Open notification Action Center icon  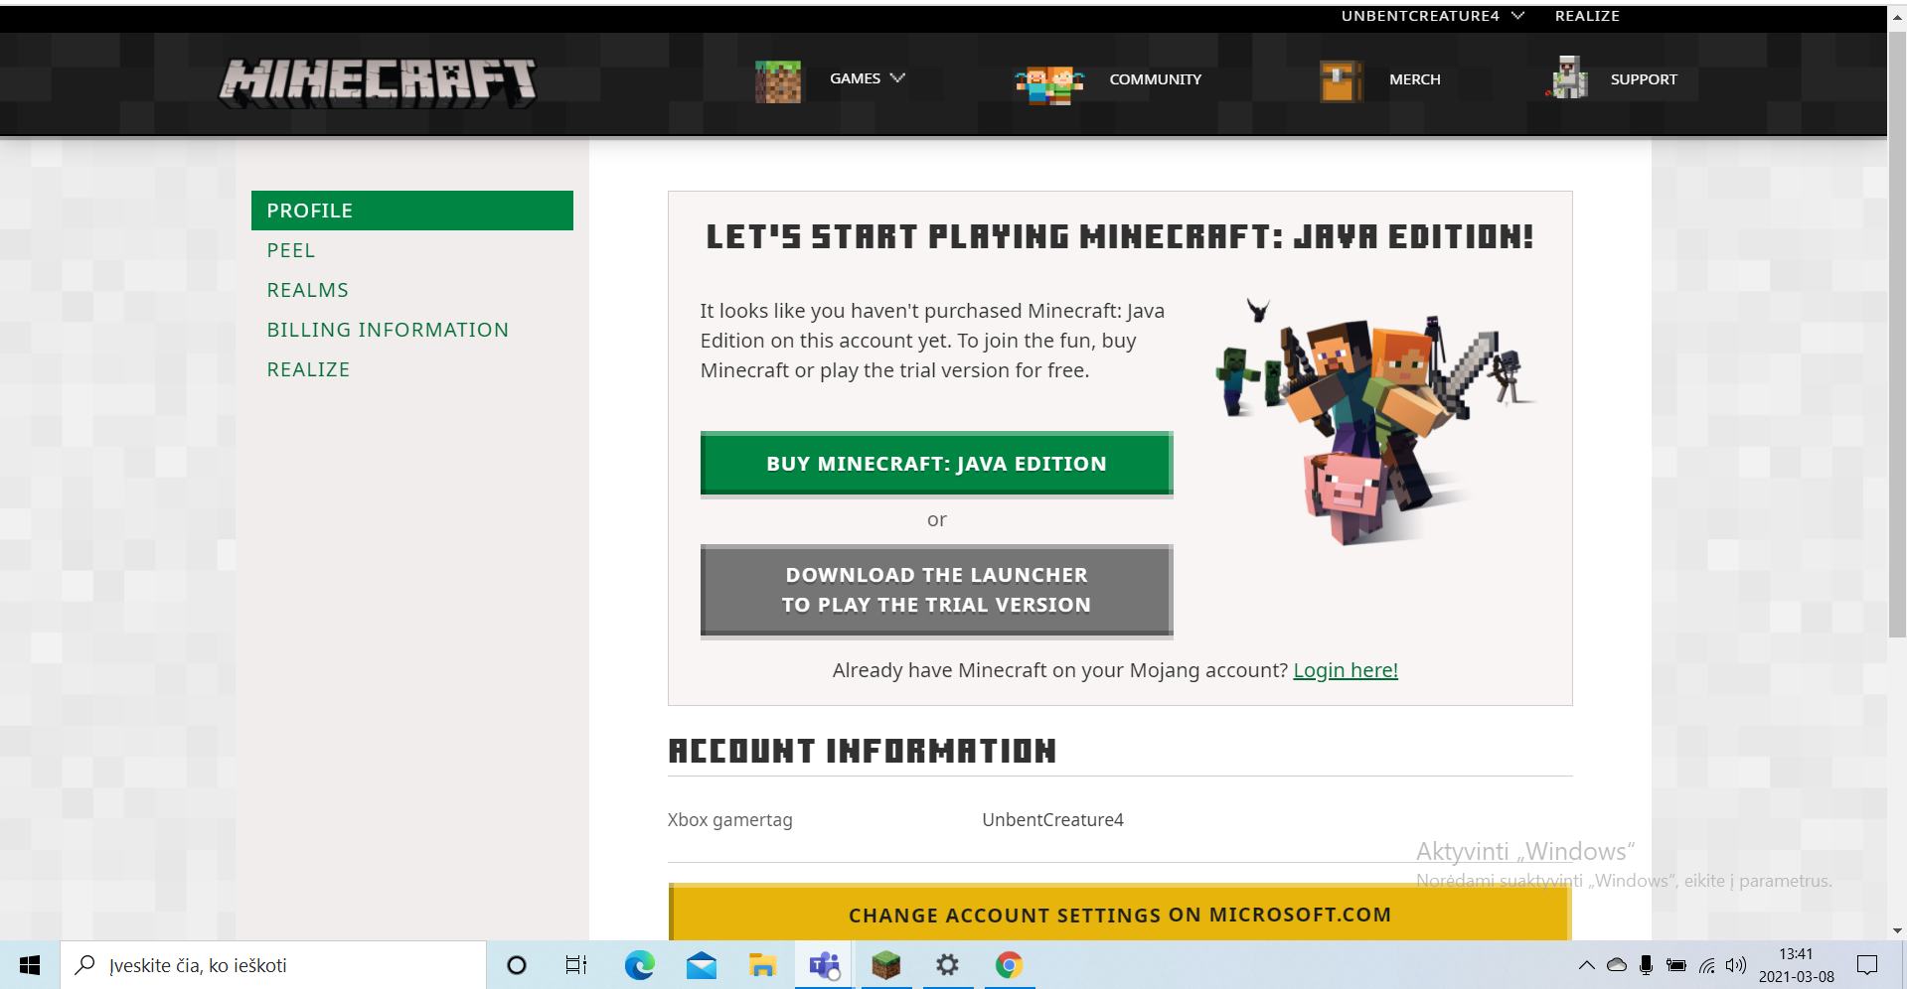coord(1867,965)
